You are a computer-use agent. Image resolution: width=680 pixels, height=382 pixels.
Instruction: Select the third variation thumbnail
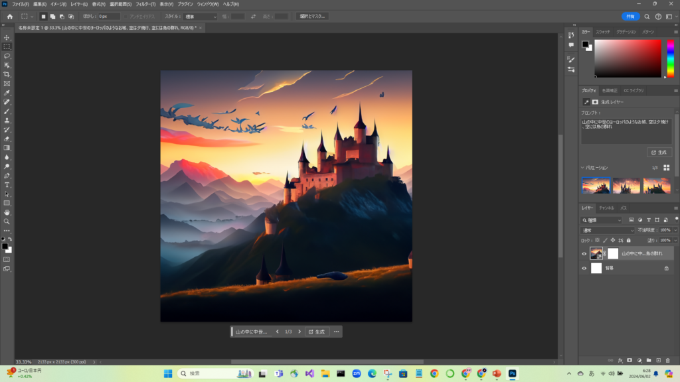(656, 186)
